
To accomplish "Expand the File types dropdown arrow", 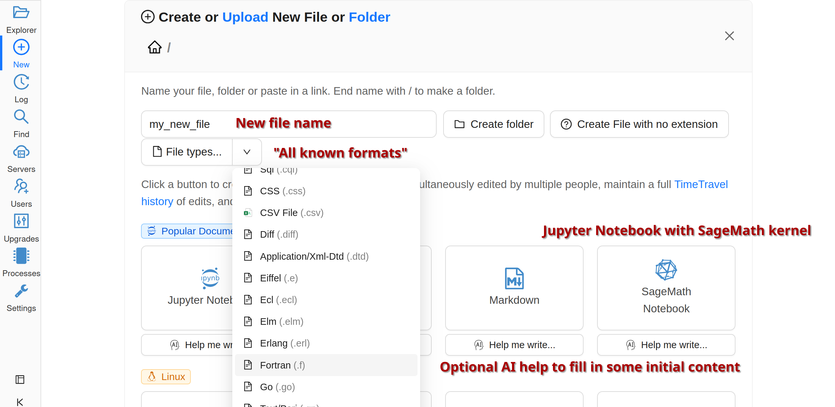I will click(x=247, y=152).
